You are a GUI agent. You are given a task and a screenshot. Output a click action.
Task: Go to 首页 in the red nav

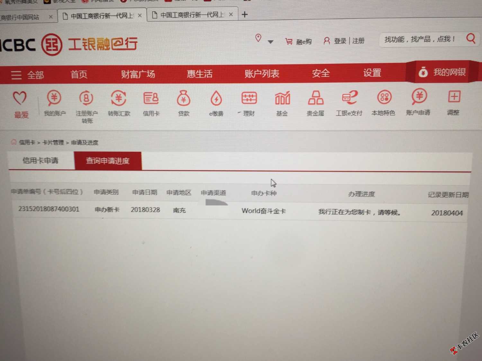click(79, 74)
